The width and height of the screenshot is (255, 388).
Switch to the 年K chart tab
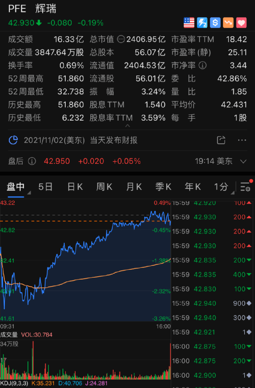[193, 186]
